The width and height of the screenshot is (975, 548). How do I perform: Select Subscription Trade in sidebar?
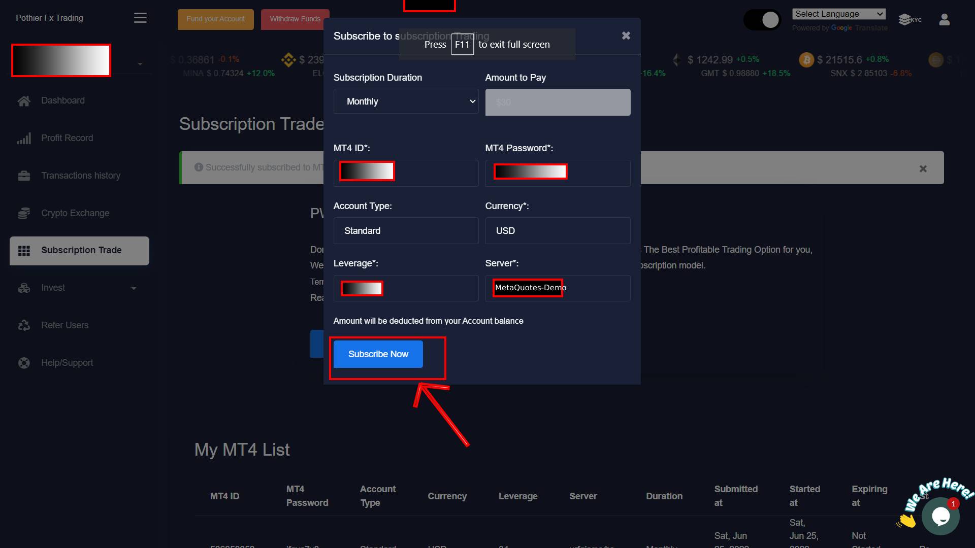(80, 251)
